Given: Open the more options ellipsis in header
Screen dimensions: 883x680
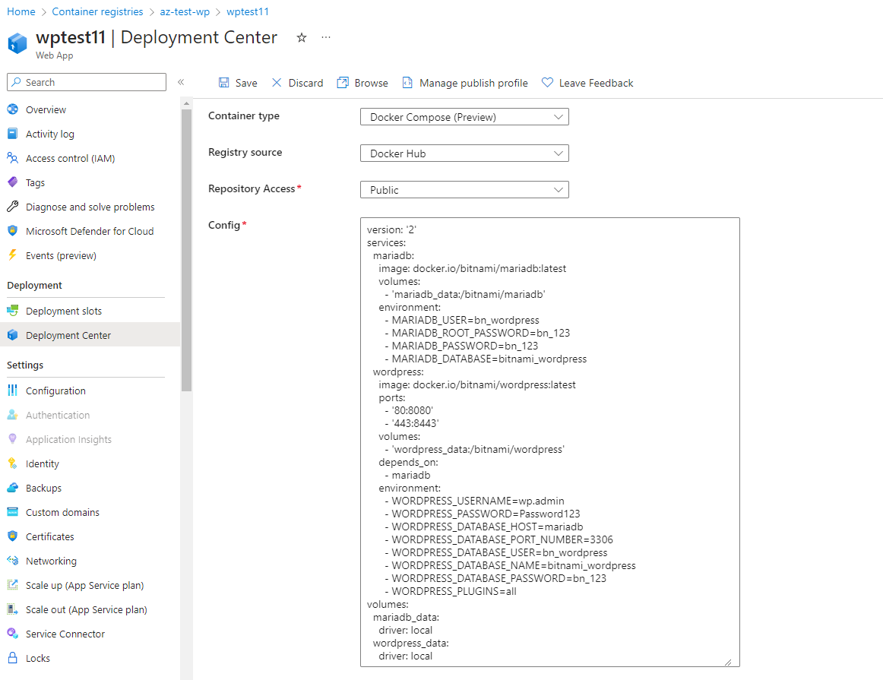Looking at the screenshot, I should pos(325,37).
